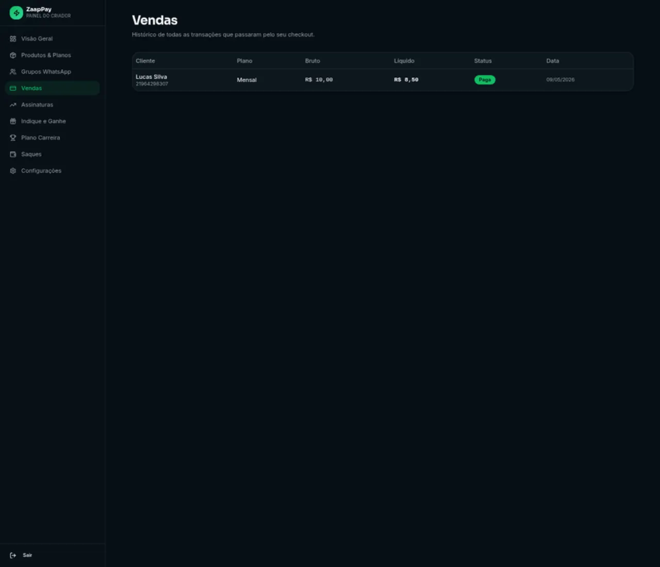Click the Bruto column header
The width and height of the screenshot is (660, 567).
[x=312, y=61]
